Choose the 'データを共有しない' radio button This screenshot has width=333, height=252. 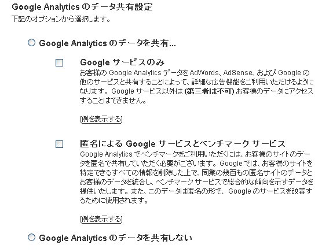click(x=31, y=237)
